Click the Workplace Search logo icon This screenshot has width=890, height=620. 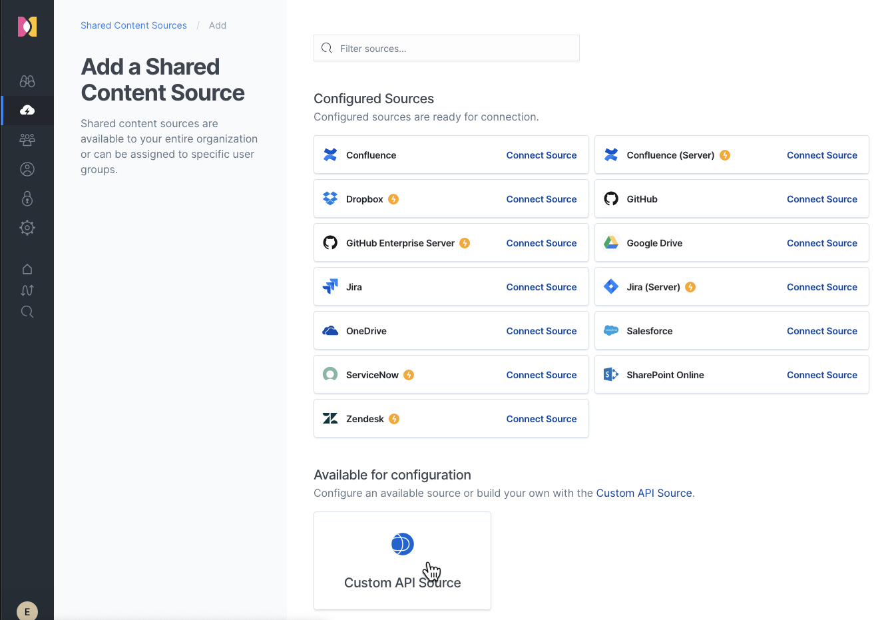(x=27, y=27)
